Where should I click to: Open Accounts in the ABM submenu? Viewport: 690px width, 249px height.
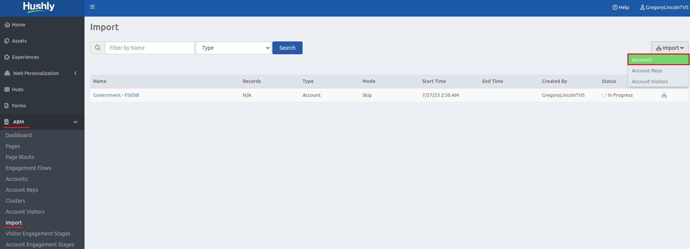click(x=17, y=179)
